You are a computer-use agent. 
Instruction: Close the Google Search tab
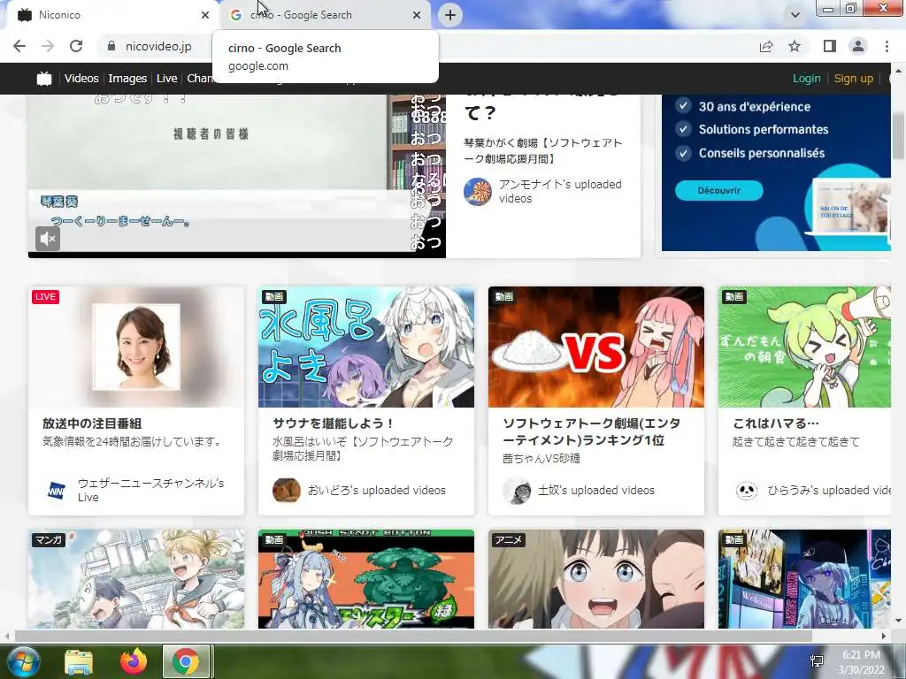[x=417, y=15]
